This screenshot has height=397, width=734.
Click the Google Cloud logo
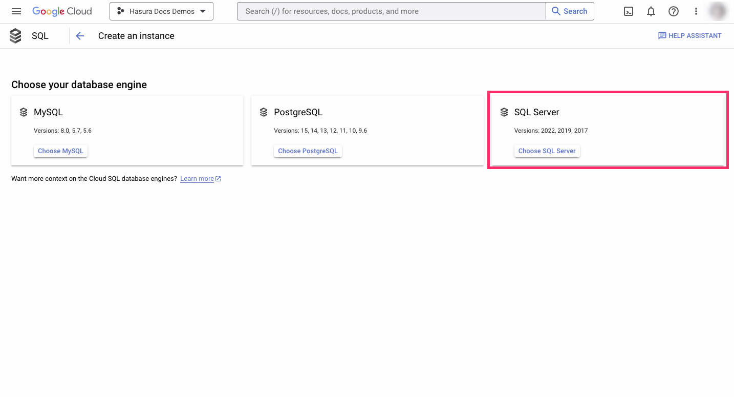[x=62, y=11]
